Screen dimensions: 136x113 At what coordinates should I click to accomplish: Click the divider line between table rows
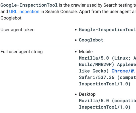(68, 46)
